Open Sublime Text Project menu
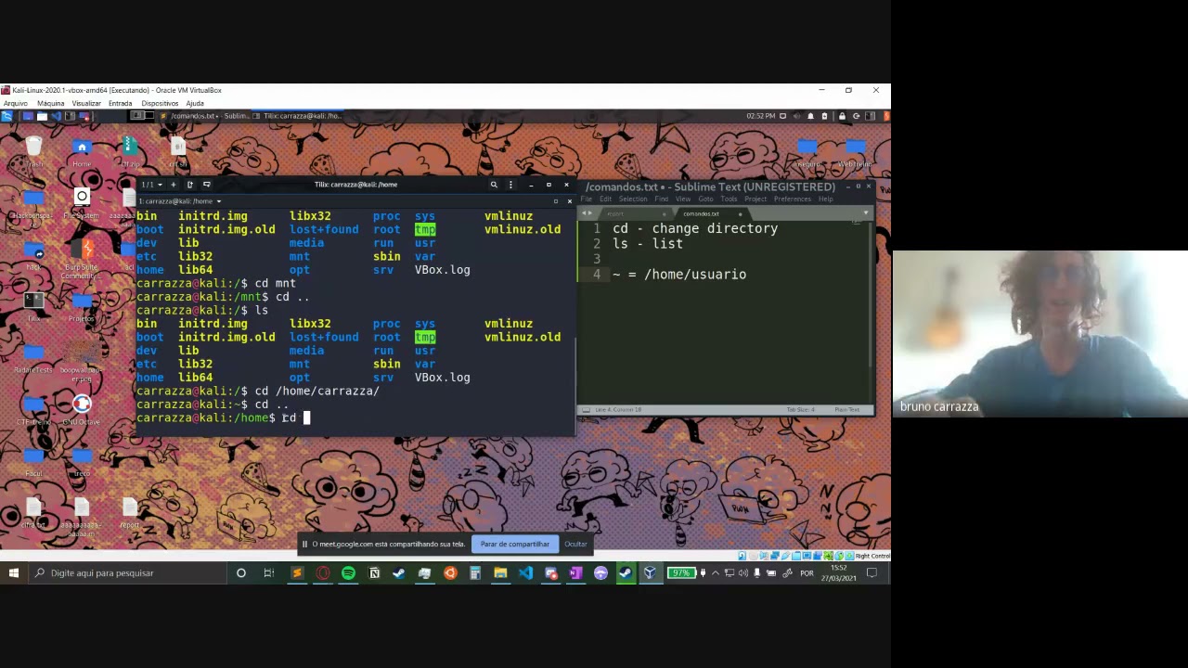 coord(755,199)
